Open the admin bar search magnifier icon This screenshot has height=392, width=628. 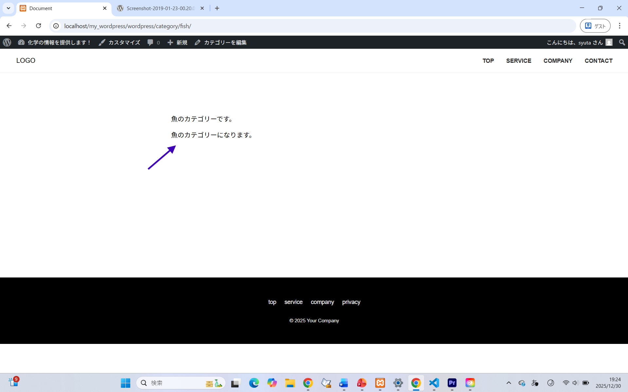pyautogui.click(x=622, y=43)
